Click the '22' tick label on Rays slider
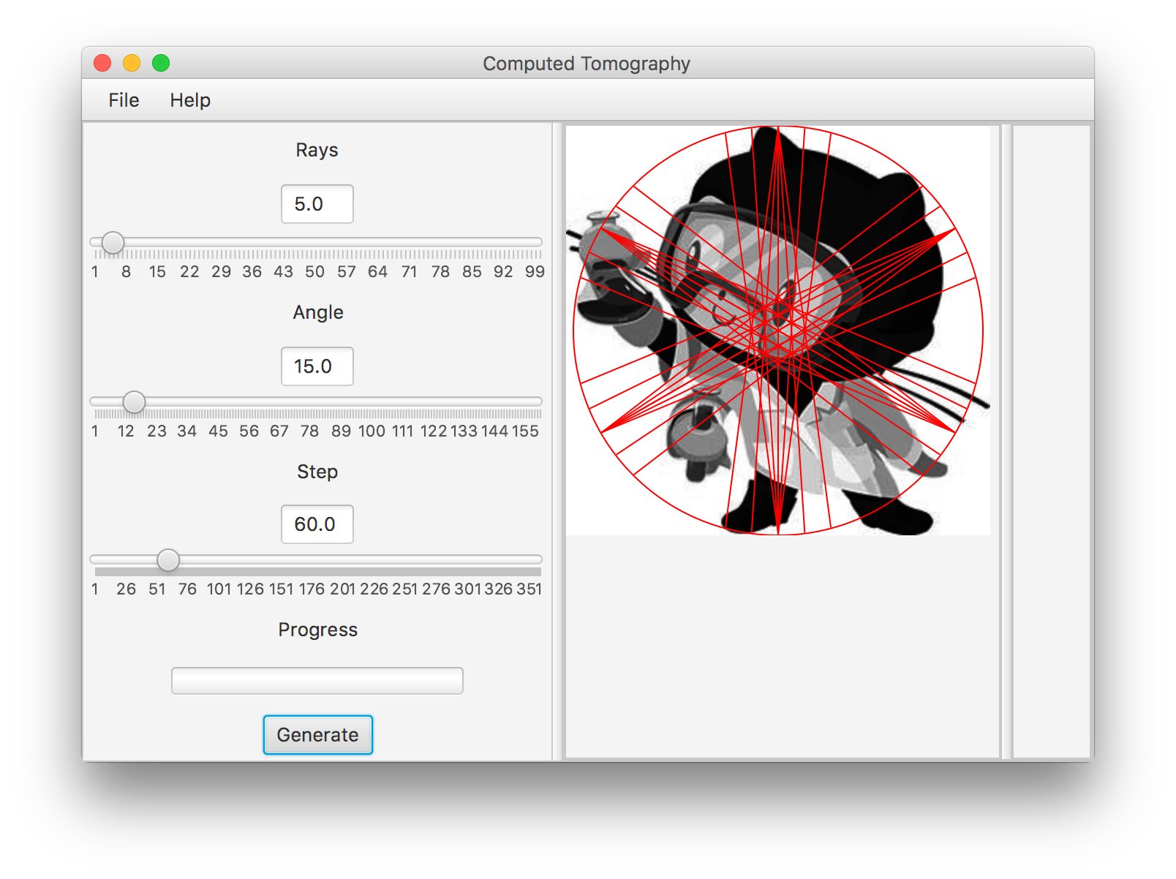 point(189,272)
